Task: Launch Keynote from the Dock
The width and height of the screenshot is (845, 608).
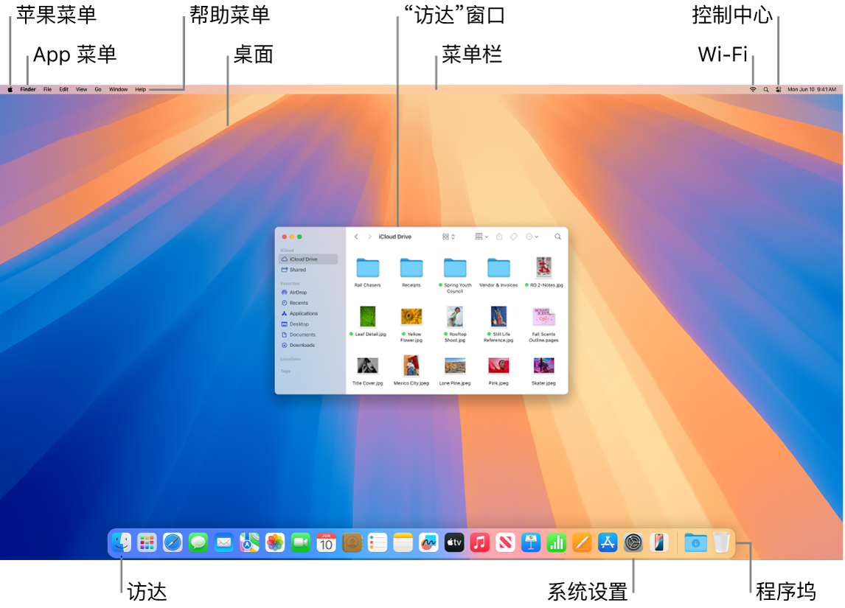Action: (x=531, y=543)
